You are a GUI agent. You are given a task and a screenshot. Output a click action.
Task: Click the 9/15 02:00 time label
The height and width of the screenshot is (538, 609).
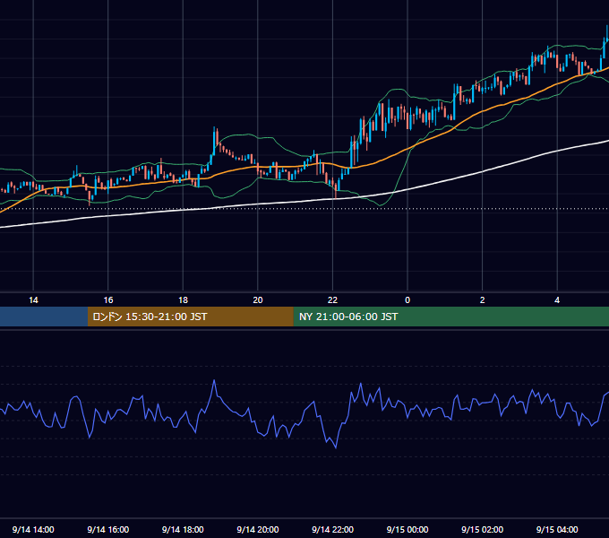tap(482, 529)
